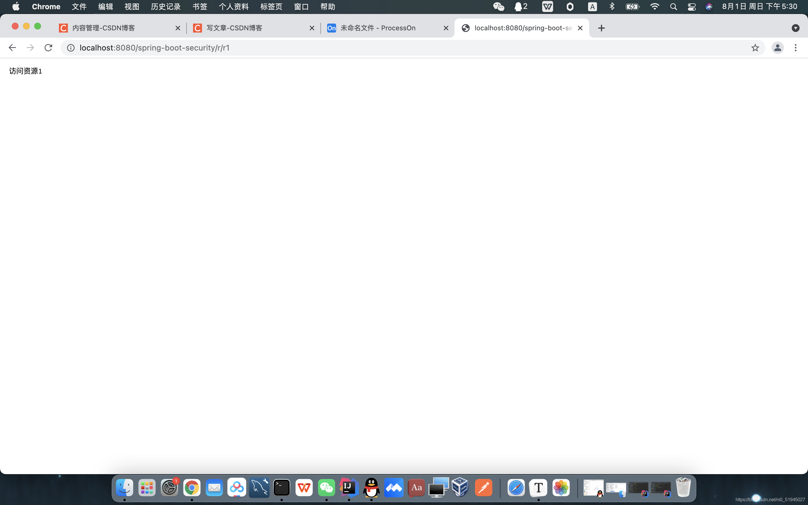Click the browser reload button
Screen dimensions: 808x505
click(x=49, y=48)
